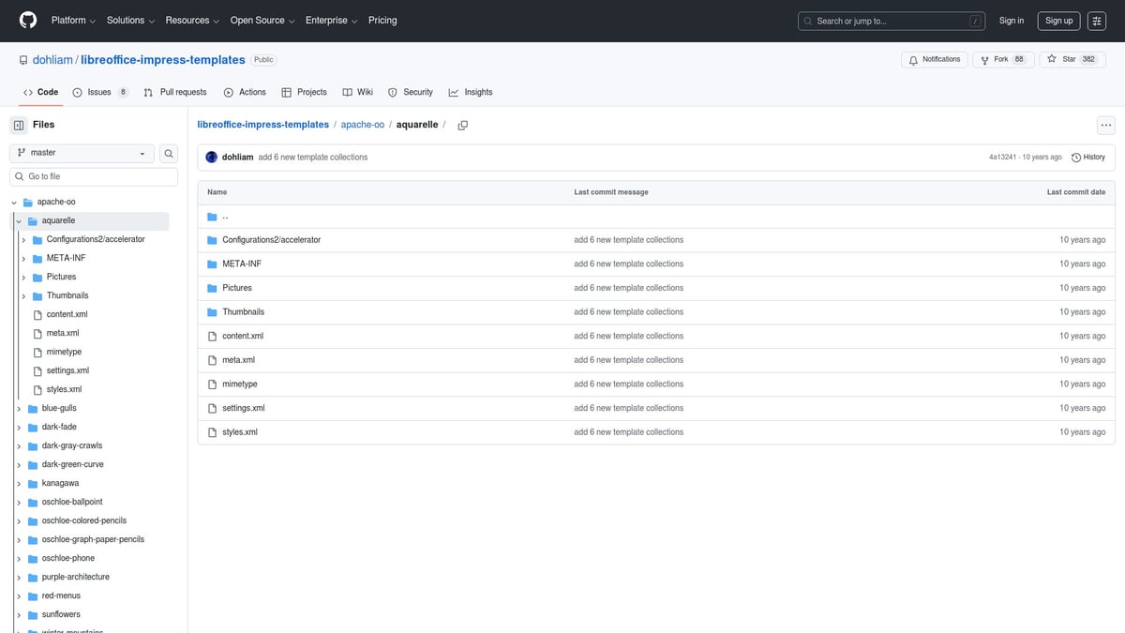
Task: Open the more options ellipsis button
Action: tap(1106, 125)
